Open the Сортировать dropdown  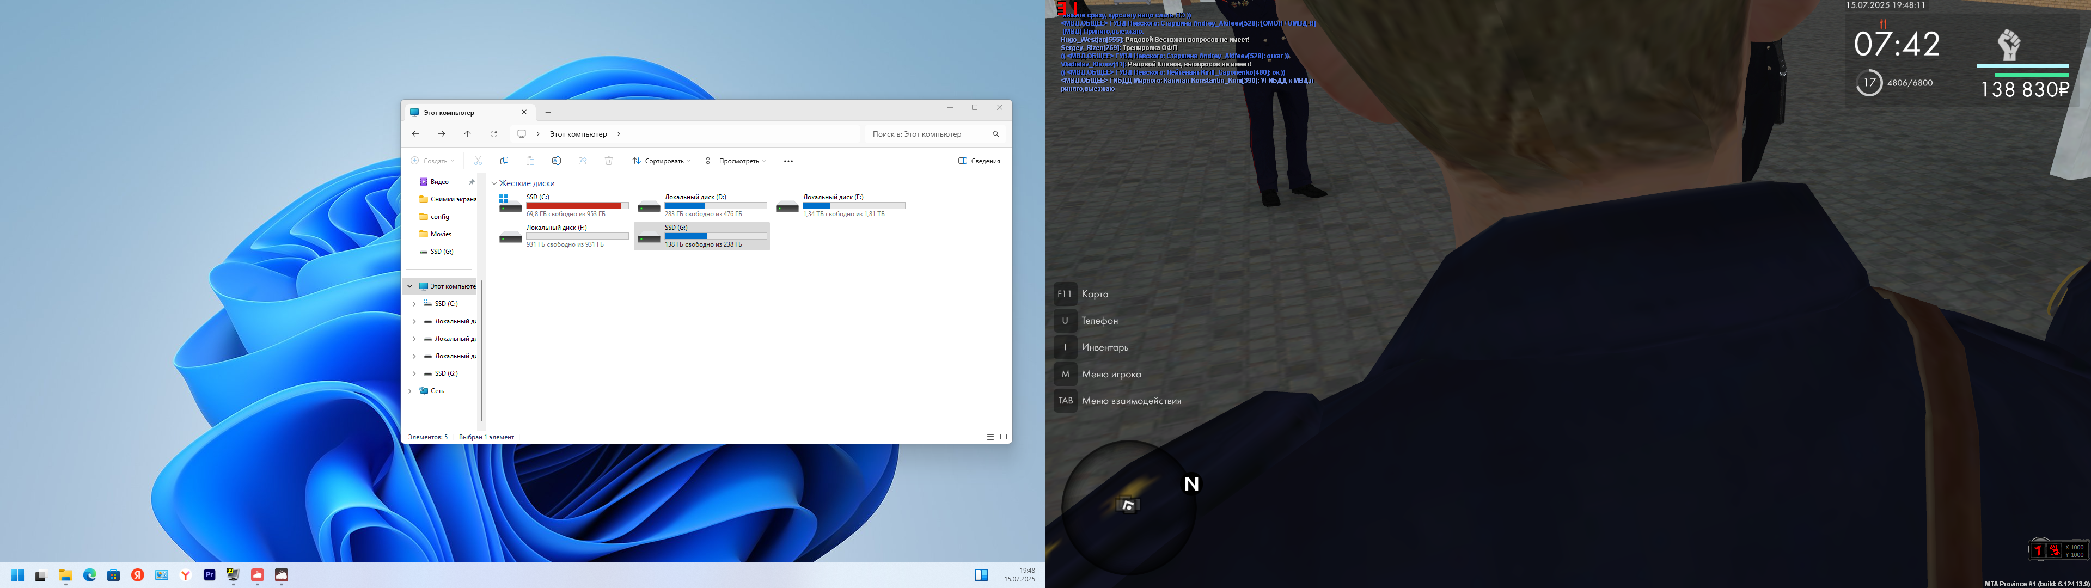[662, 161]
